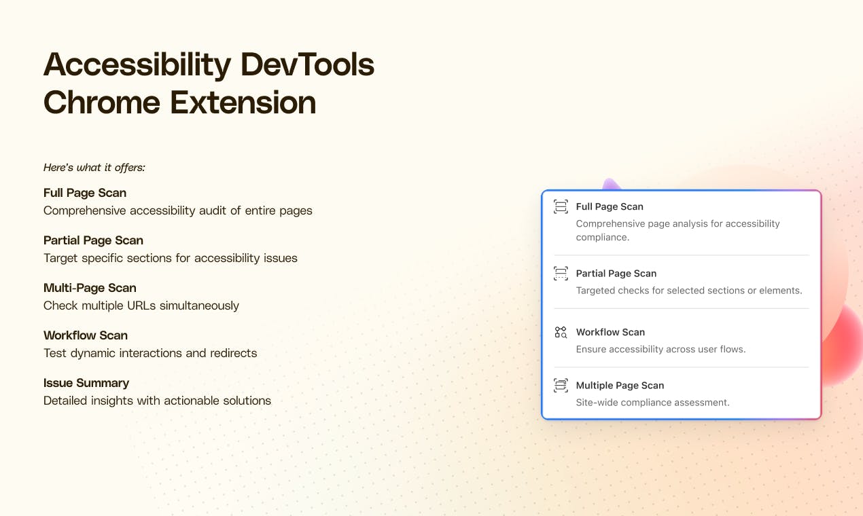The width and height of the screenshot is (863, 516).
Task: Click 'Targeted checks for selected sections or elements' text
Action: click(689, 291)
